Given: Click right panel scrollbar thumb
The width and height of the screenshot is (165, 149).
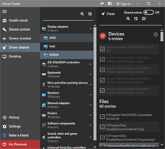Looking at the screenshot, I should tap(162, 36).
